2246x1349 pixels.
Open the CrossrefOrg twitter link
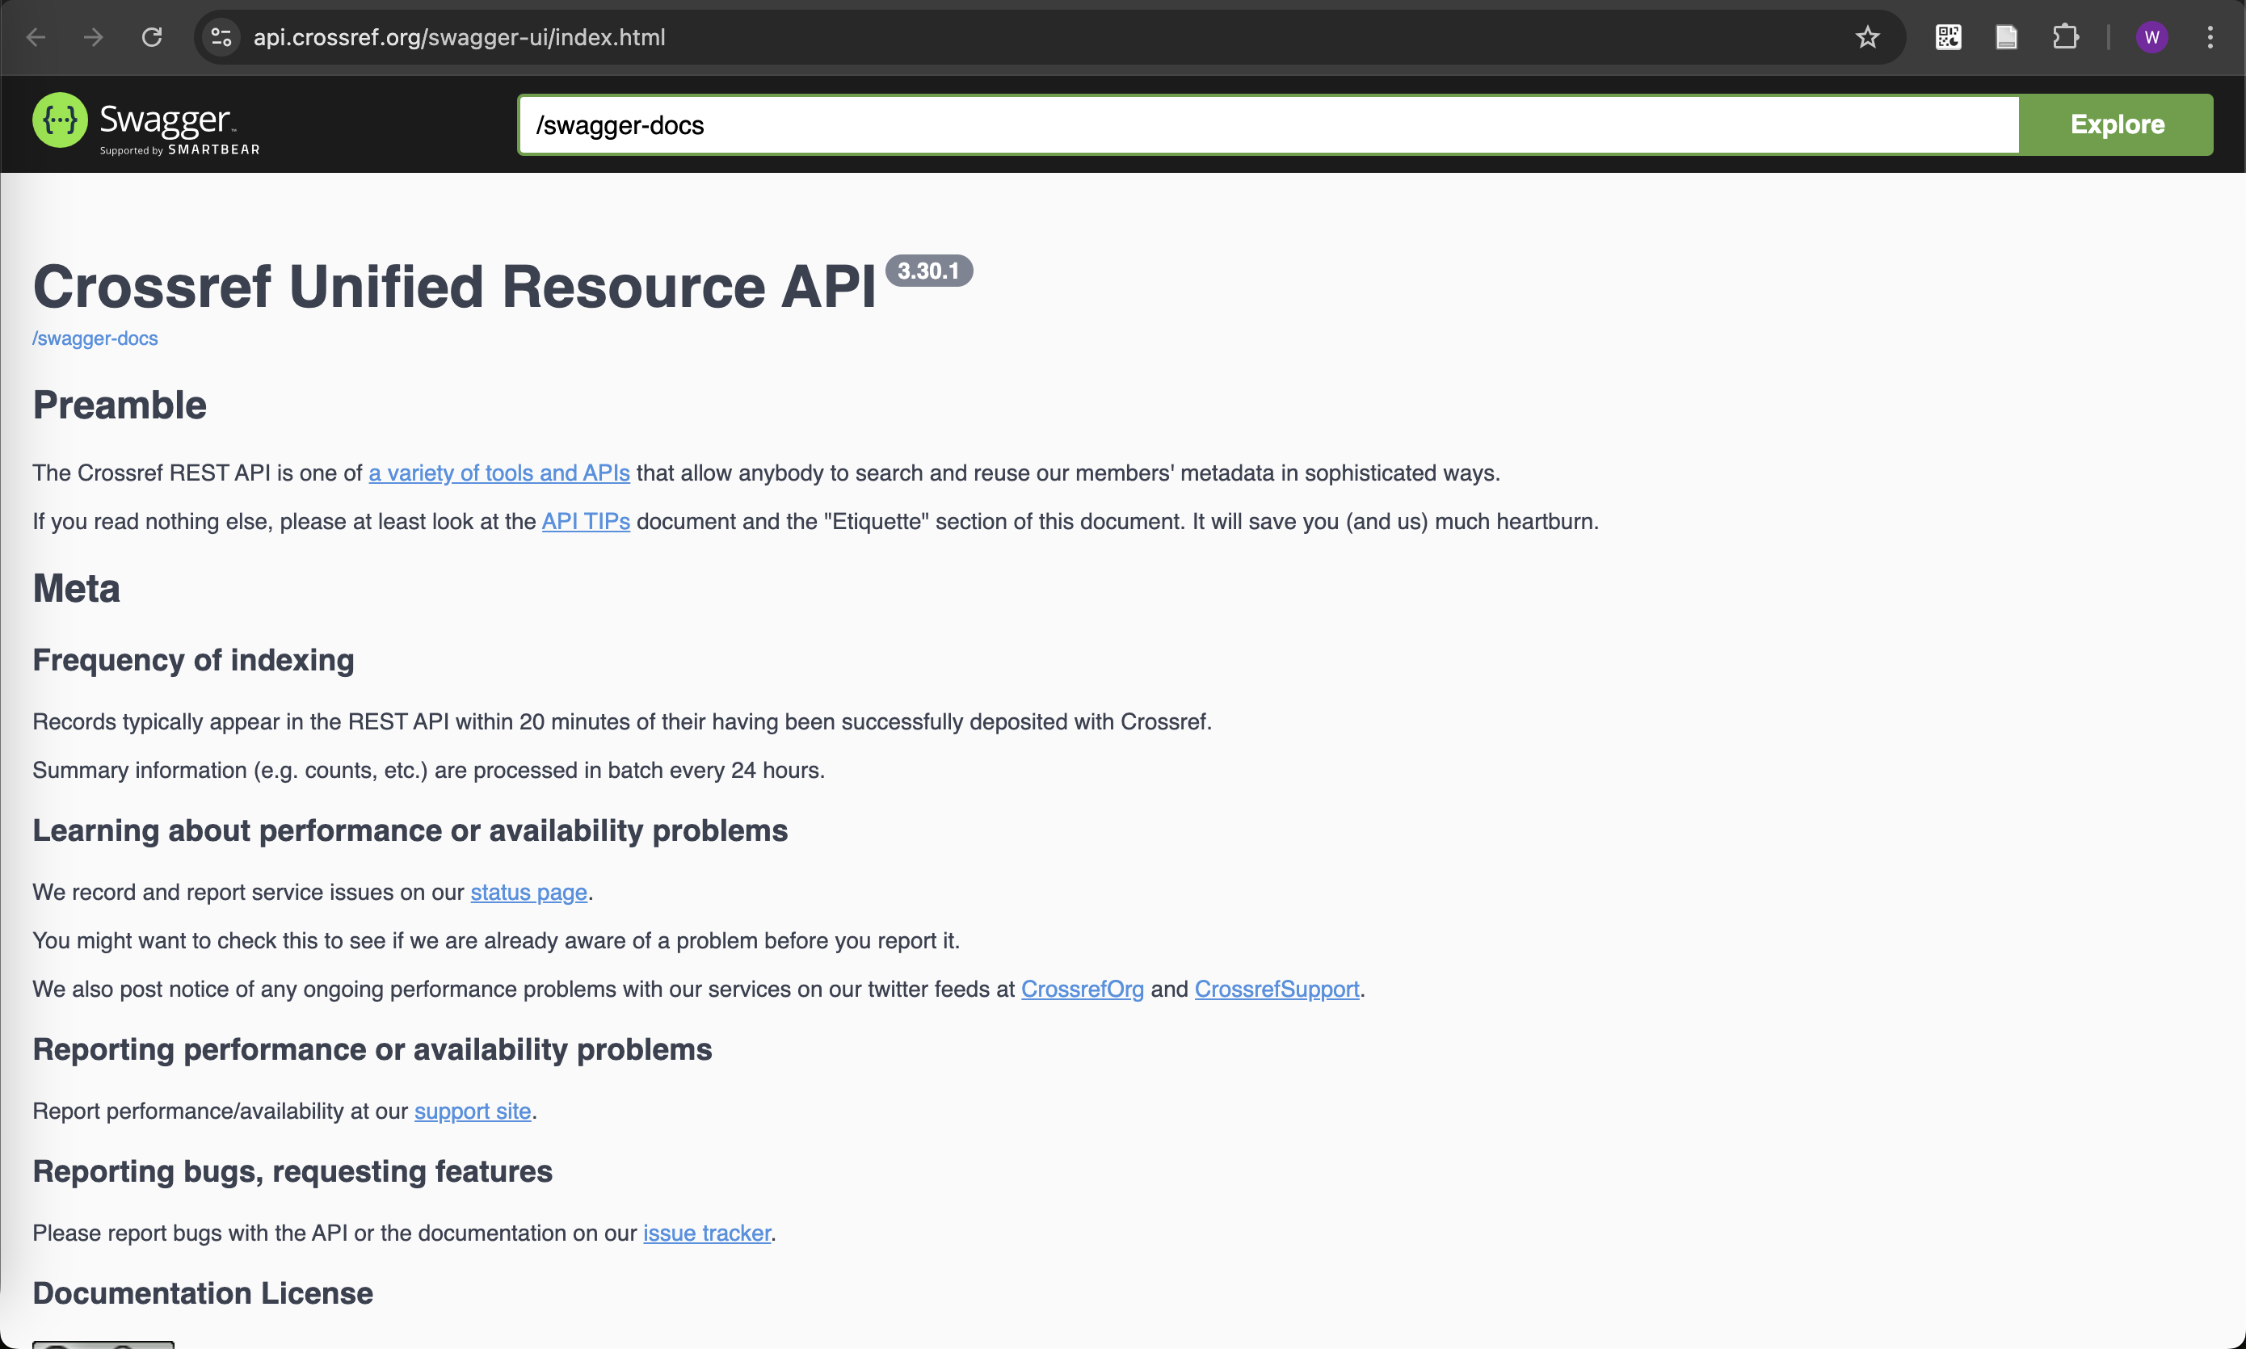click(x=1082, y=989)
